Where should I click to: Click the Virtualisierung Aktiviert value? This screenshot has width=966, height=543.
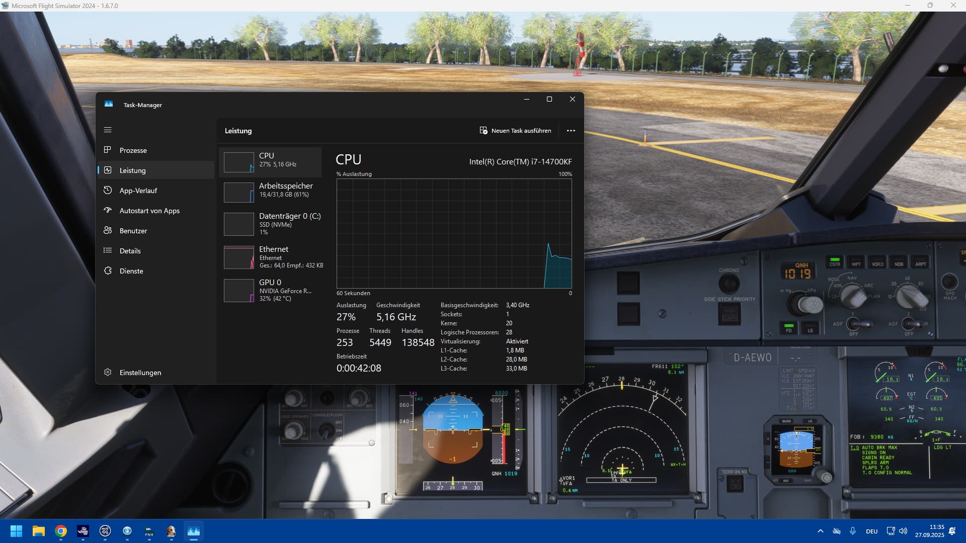[x=517, y=341]
